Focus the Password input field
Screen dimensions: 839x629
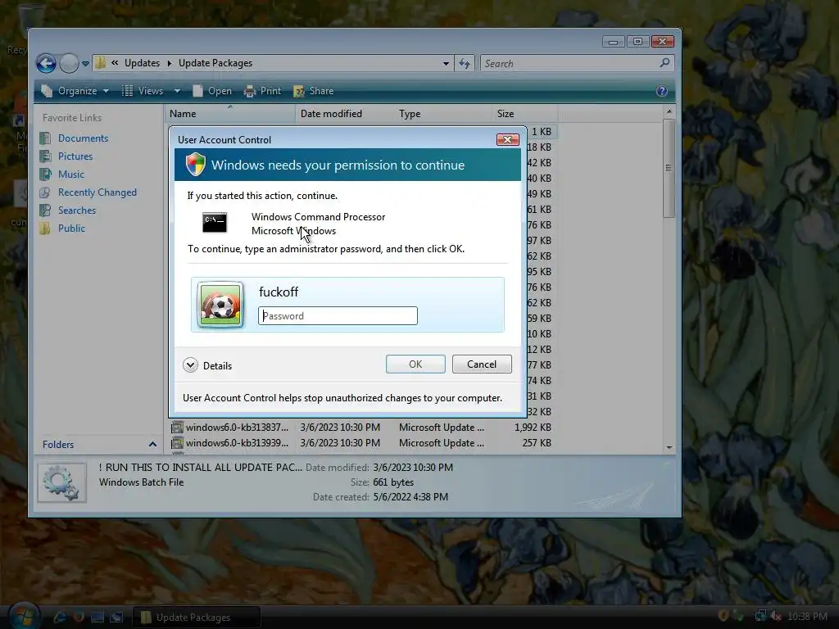click(x=338, y=315)
